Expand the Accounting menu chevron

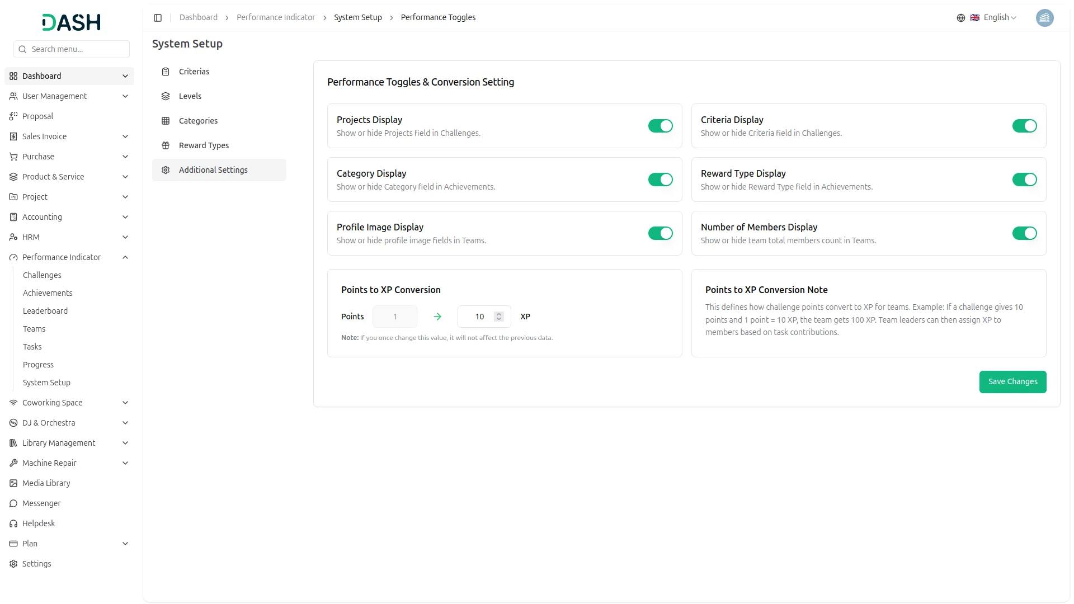tap(125, 217)
